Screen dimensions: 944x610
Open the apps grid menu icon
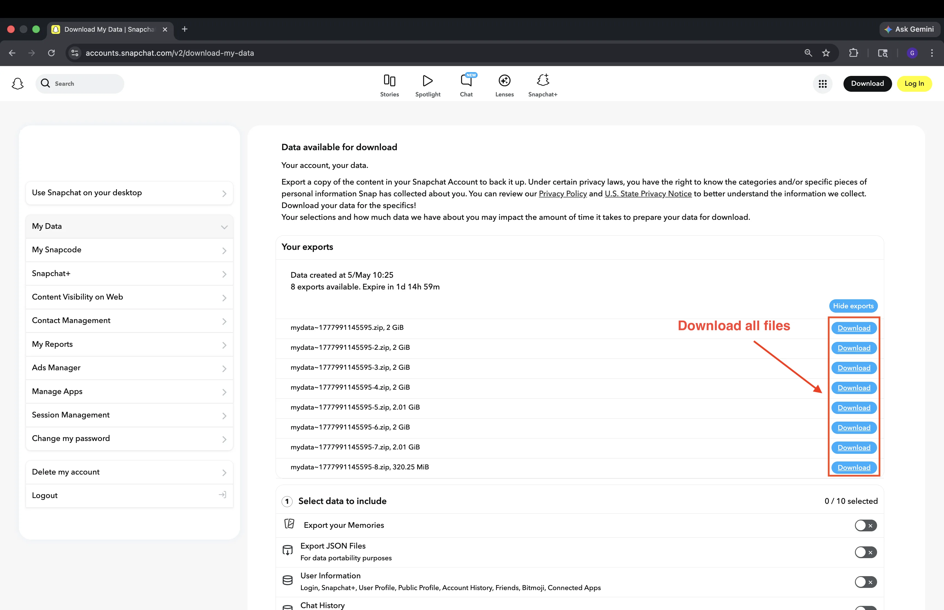point(823,84)
